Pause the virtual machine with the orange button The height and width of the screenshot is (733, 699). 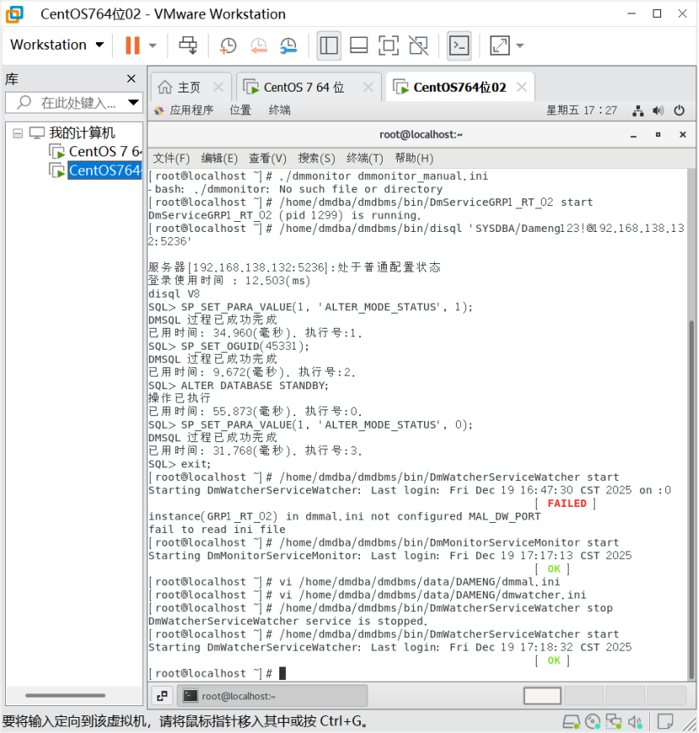click(132, 45)
